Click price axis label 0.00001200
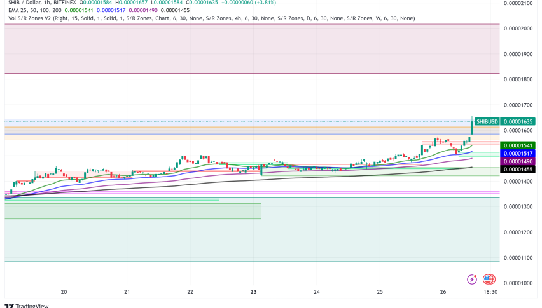This screenshot has width=542, height=308. (518, 232)
